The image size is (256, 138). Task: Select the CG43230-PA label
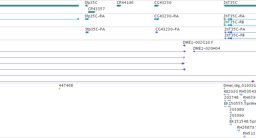click(168, 29)
